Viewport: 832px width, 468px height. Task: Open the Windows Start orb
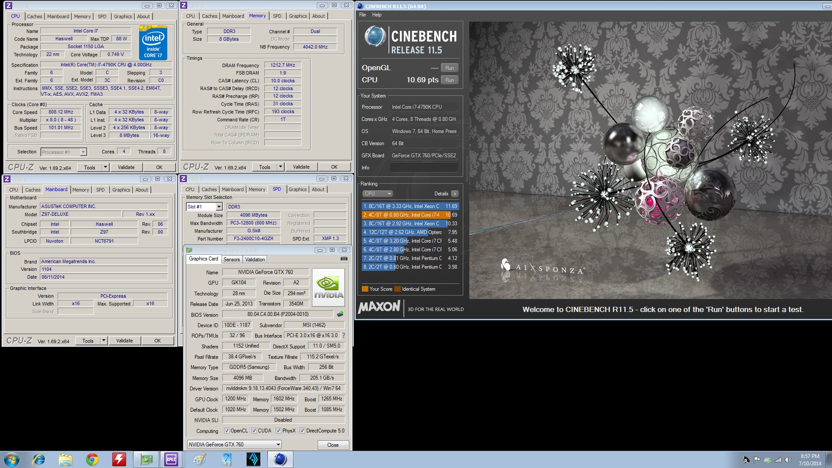[x=12, y=459]
